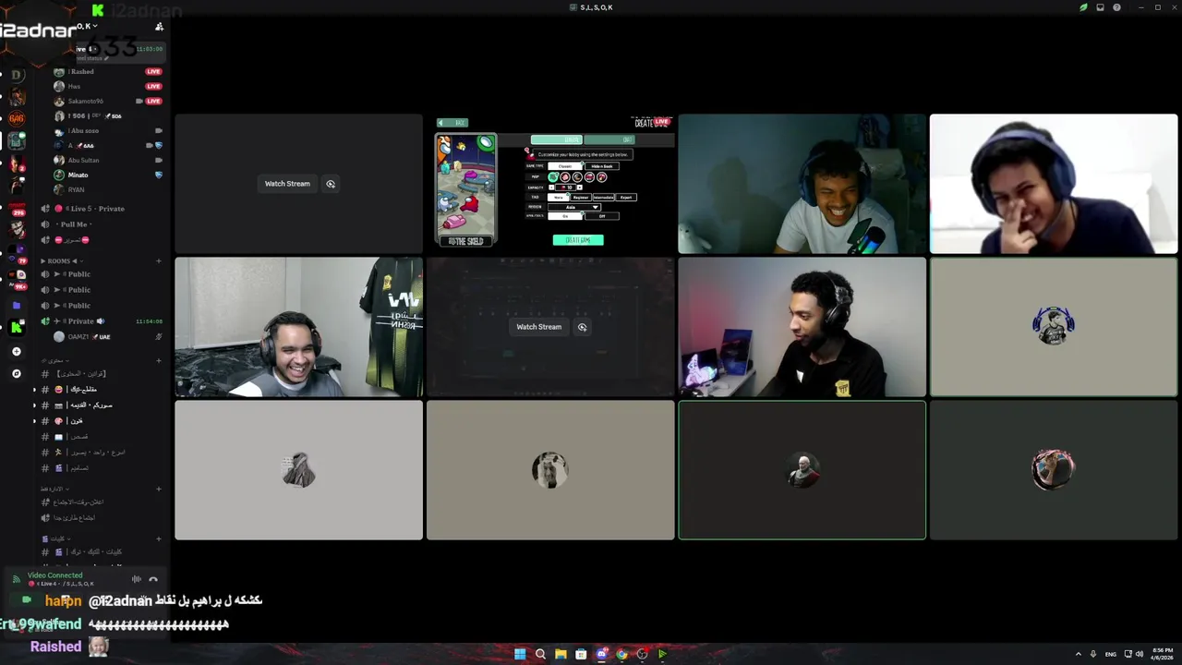The width and height of the screenshot is (1182, 665).
Task: Click the hooded avatar participant tile
Action: (x=299, y=470)
